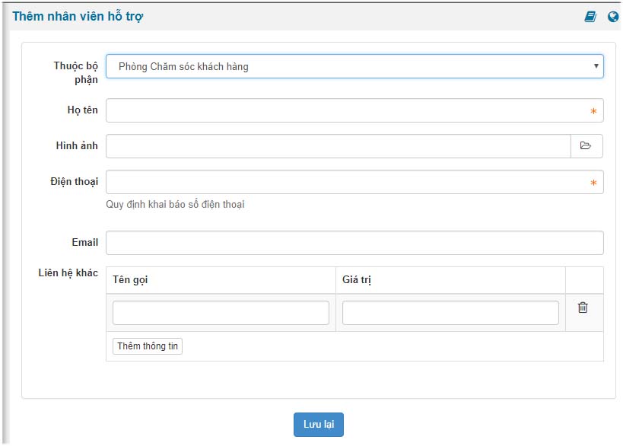Click the Email input field
623x446 pixels.
(354, 243)
